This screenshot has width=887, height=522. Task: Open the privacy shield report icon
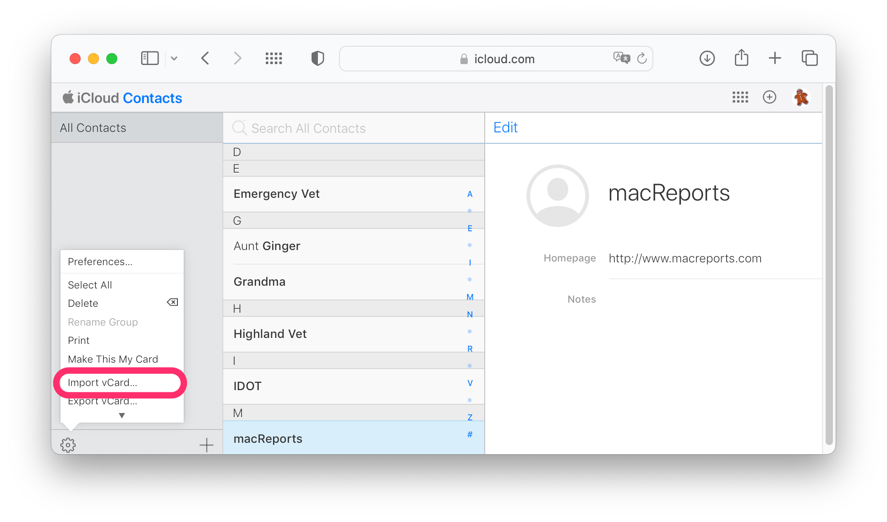coord(318,58)
